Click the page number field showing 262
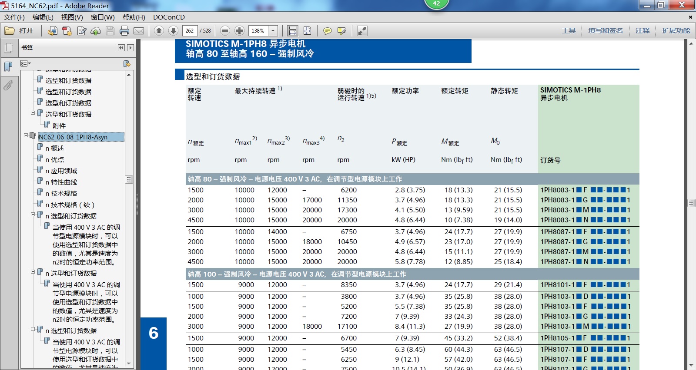The height and width of the screenshot is (370, 696). pyautogui.click(x=190, y=31)
